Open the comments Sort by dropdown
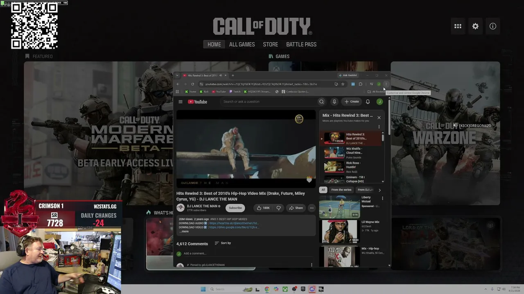The image size is (524, 294). pos(223,243)
